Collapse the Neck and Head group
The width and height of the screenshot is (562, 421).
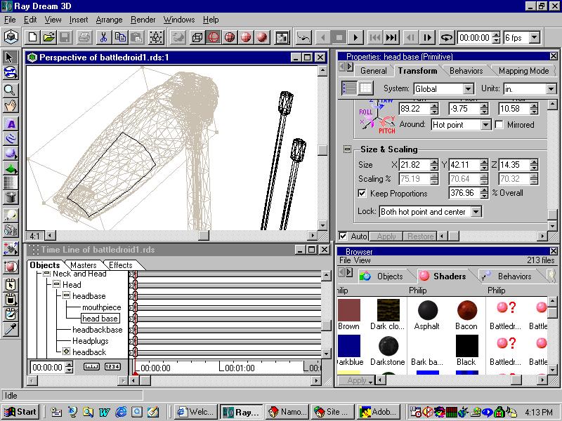(x=46, y=274)
